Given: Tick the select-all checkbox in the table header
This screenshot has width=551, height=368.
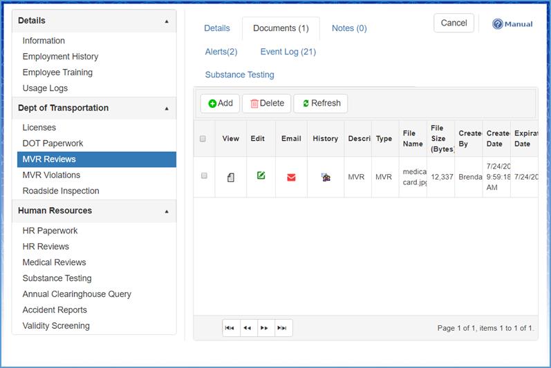Looking at the screenshot, I should [203, 139].
